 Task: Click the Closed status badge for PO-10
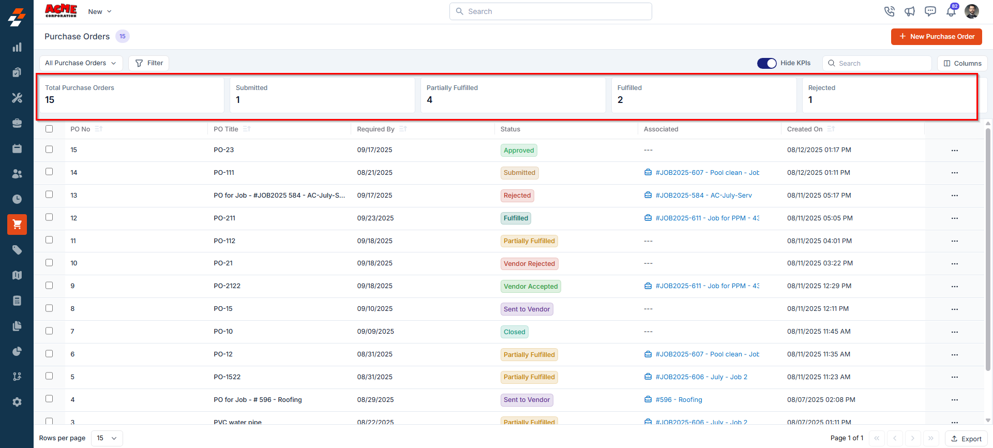[514, 332]
